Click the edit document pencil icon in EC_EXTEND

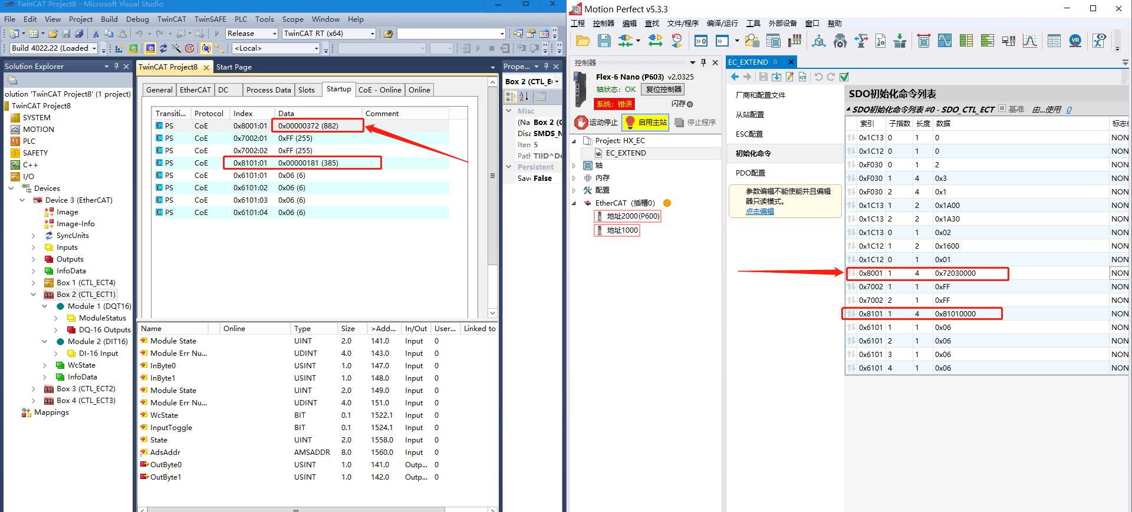pyautogui.click(x=789, y=77)
